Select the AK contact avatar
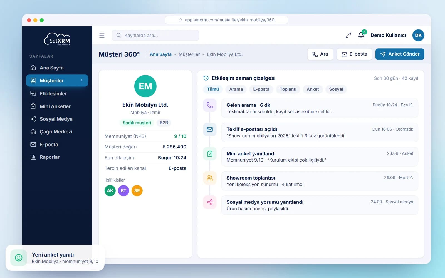The width and height of the screenshot is (445, 278). (x=110, y=191)
